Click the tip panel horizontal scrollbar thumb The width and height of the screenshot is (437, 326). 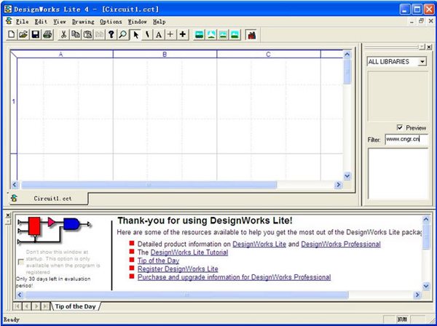(186, 295)
